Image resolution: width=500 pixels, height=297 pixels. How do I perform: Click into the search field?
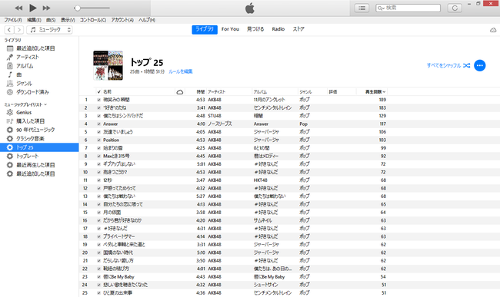click(x=408, y=8)
